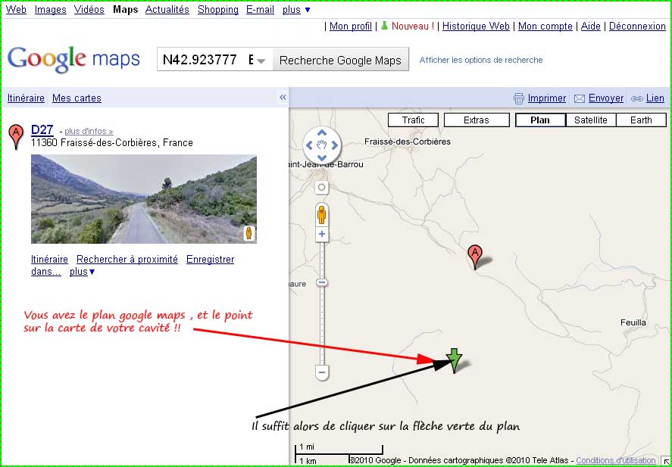
Task: Pan the map left with the west arrow
Action: (309, 145)
